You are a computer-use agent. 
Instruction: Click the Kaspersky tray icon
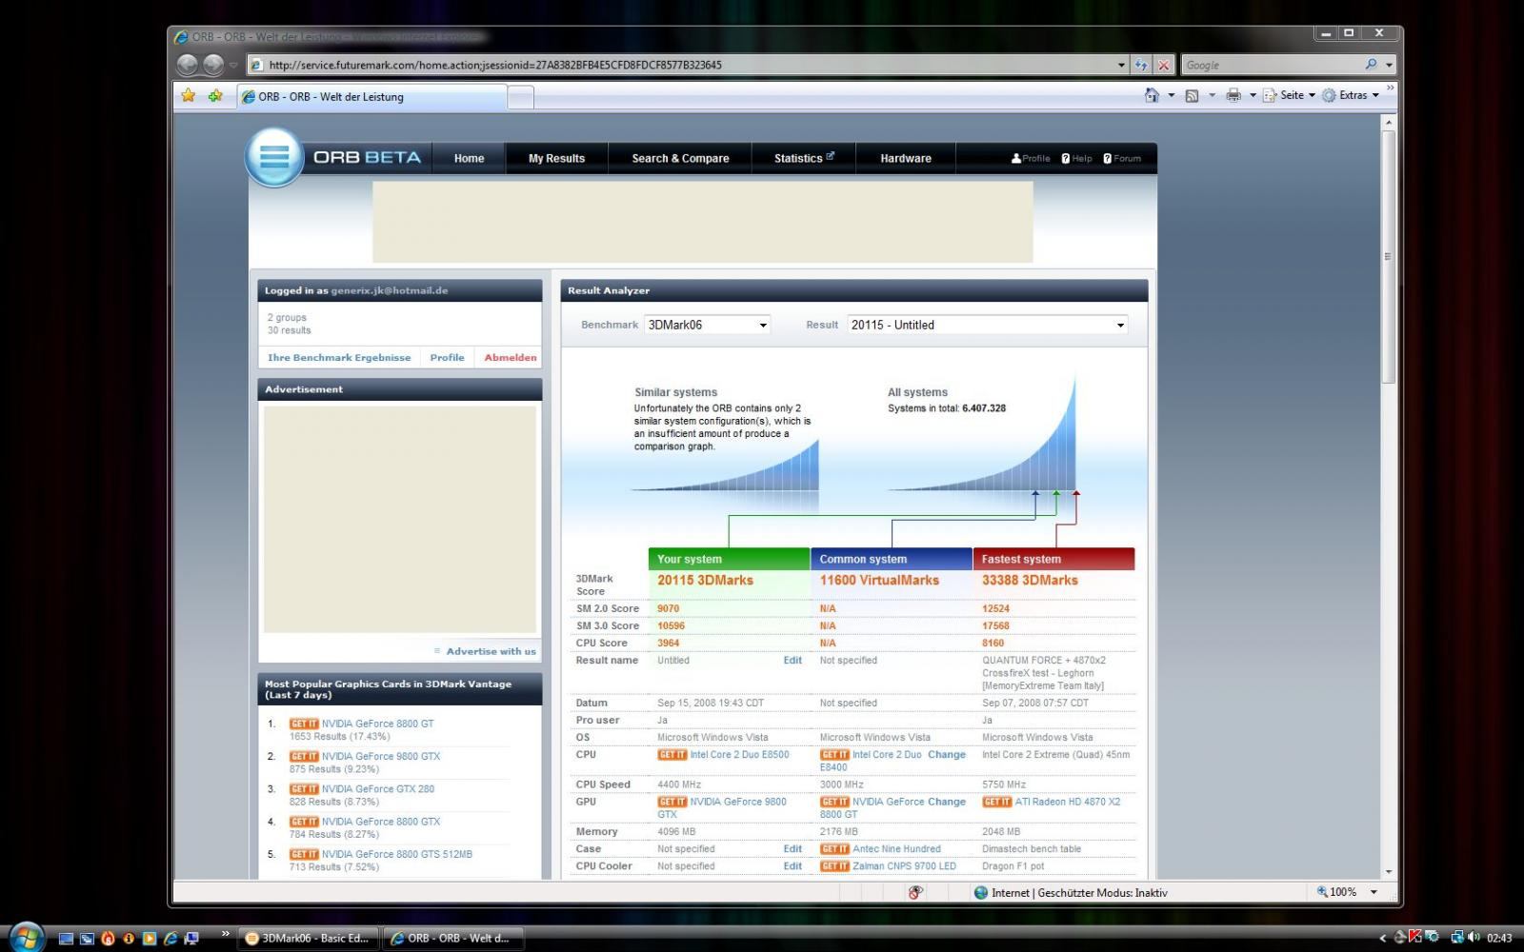click(x=1415, y=938)
